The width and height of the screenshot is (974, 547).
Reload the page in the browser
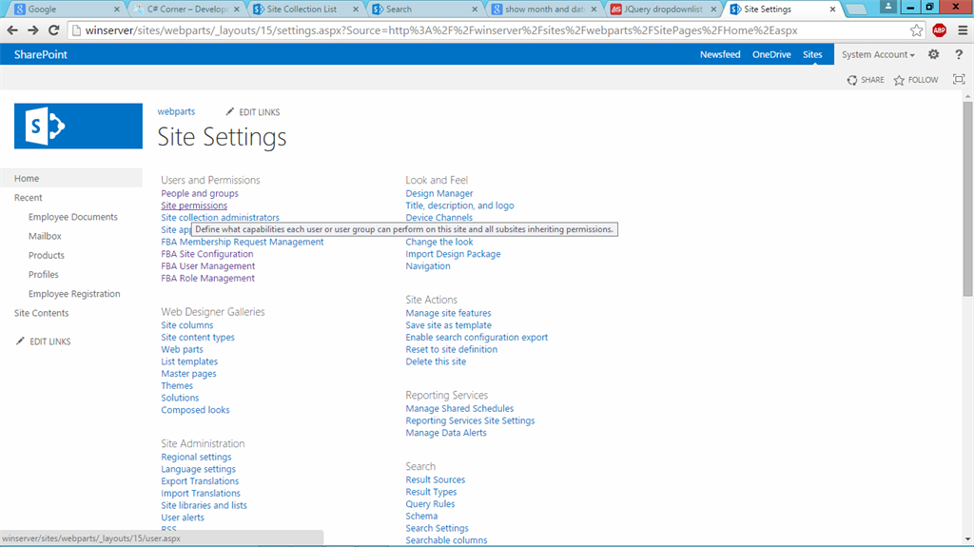53,30
